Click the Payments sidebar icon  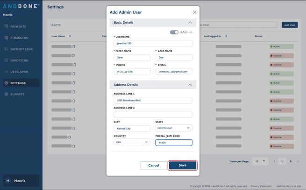click(6, 27)
